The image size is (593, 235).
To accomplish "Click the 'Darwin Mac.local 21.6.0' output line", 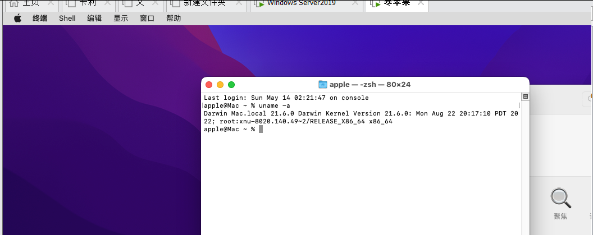I will point(361,113).
